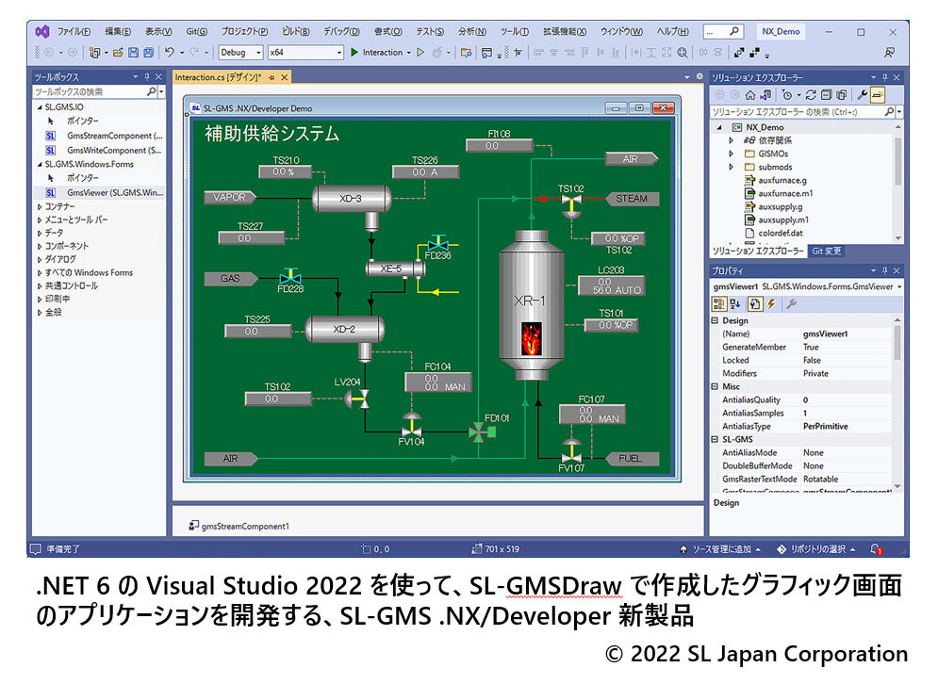The image size is (938, 684).
Task: Pin the Properties panel
Action: [885, 270]
